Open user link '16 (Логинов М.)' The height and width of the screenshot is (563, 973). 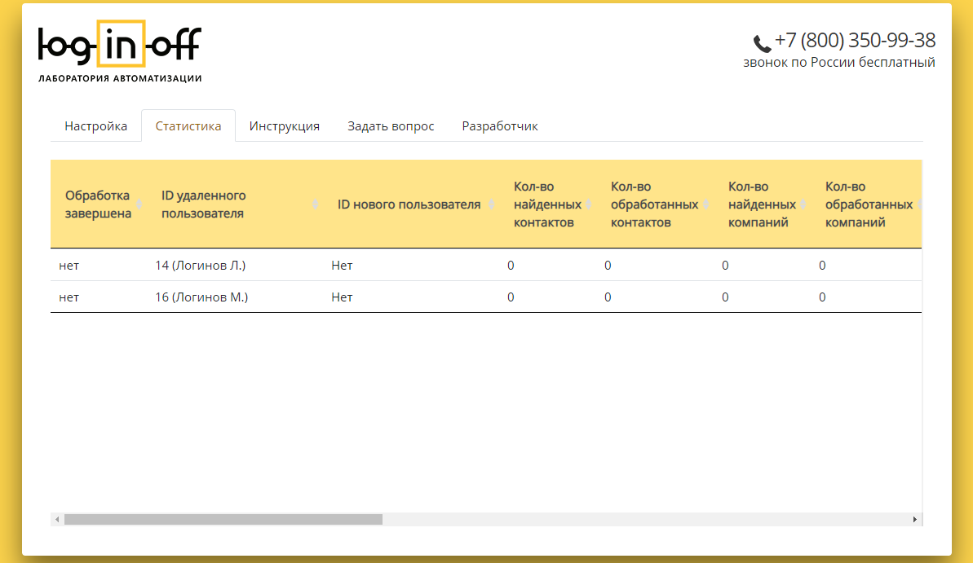201,297
